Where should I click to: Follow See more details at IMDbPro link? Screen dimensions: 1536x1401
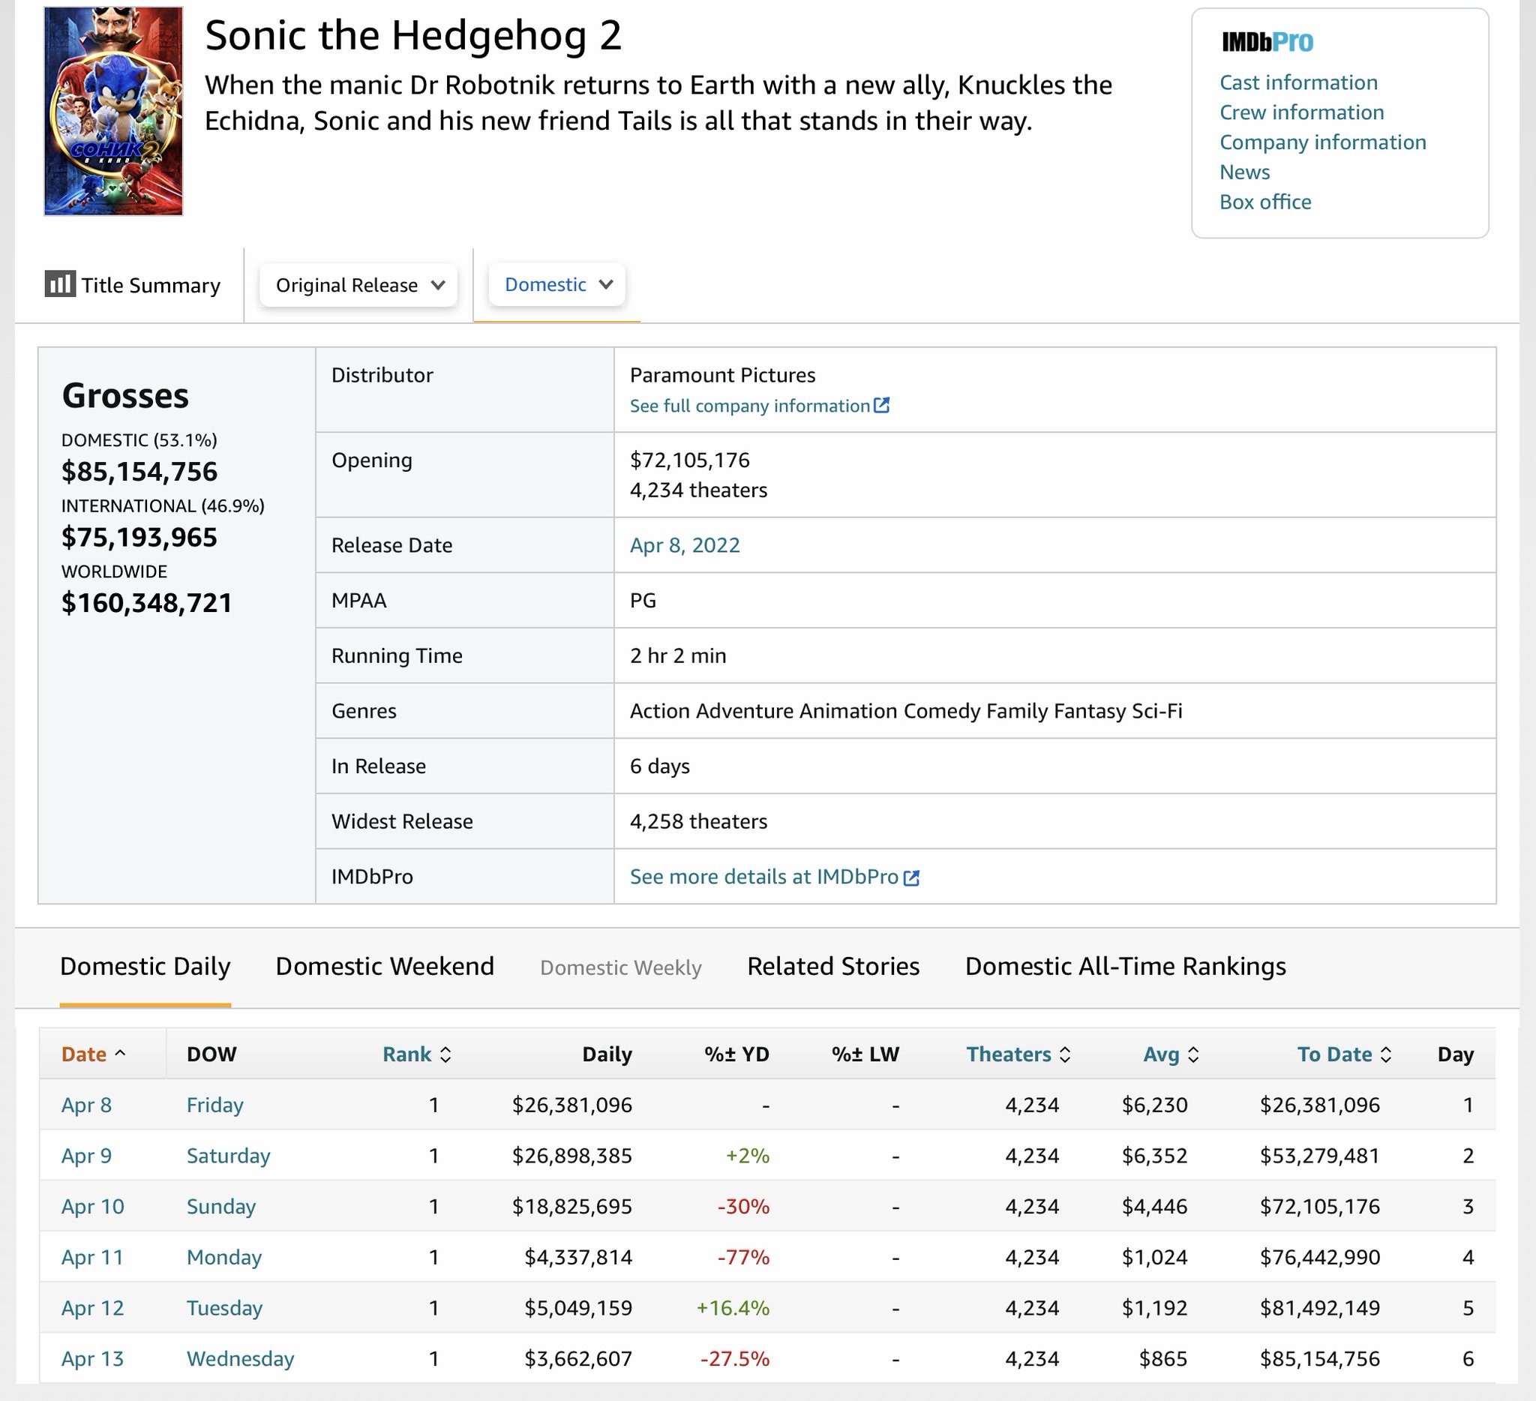[764, 877]
